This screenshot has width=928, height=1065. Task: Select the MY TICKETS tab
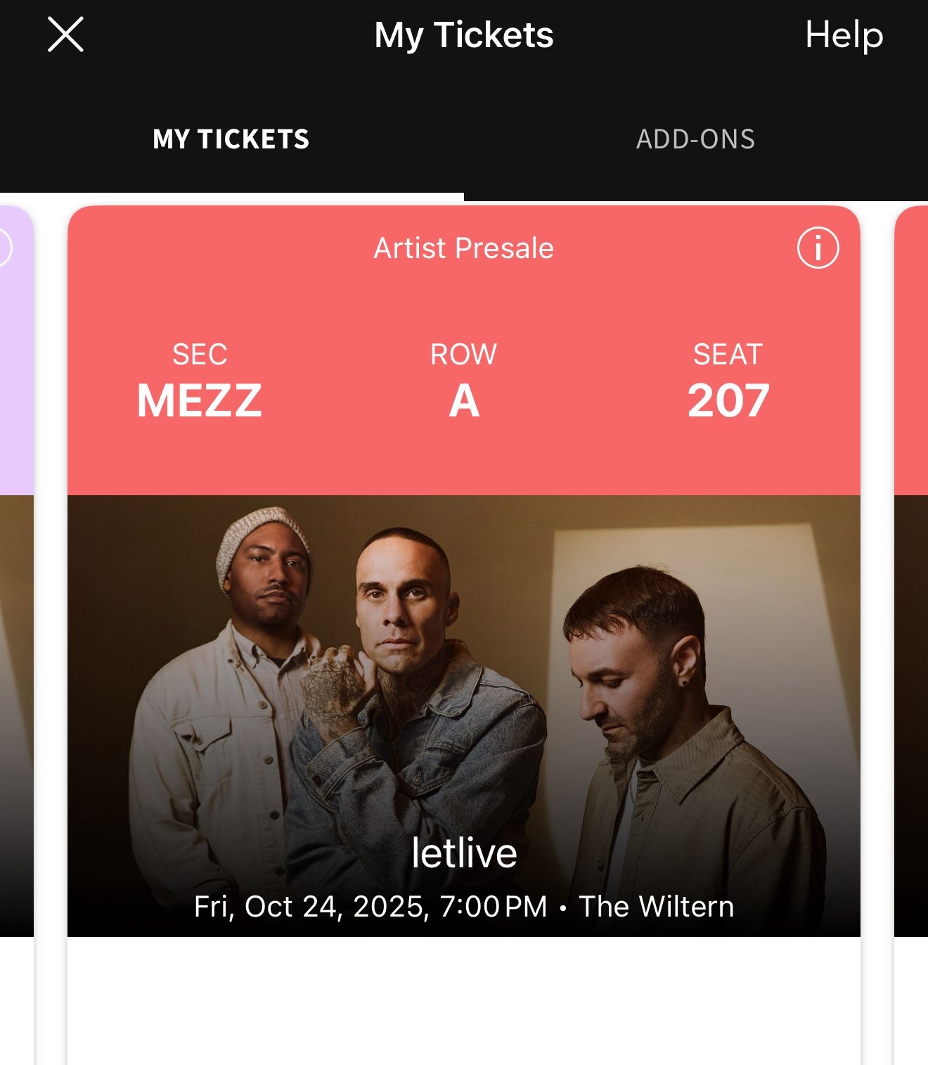(x=232, y=139)
